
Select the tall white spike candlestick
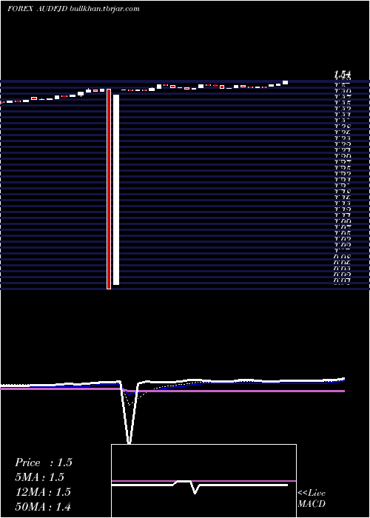(116, 189)
